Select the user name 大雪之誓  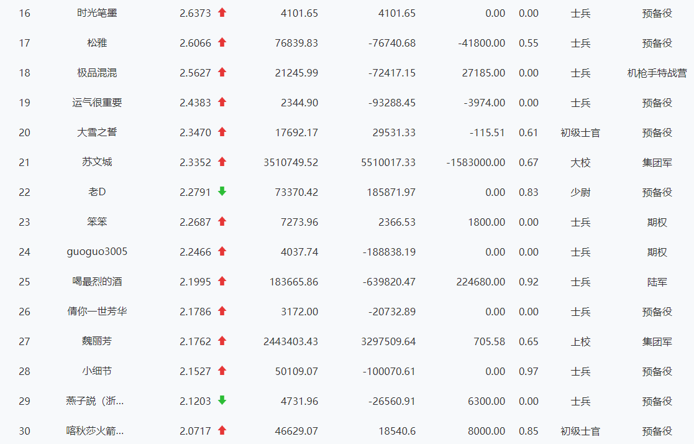point(97,132)
